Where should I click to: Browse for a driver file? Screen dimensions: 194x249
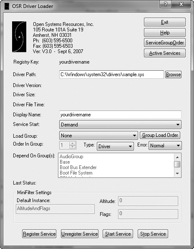click(173, 74)
